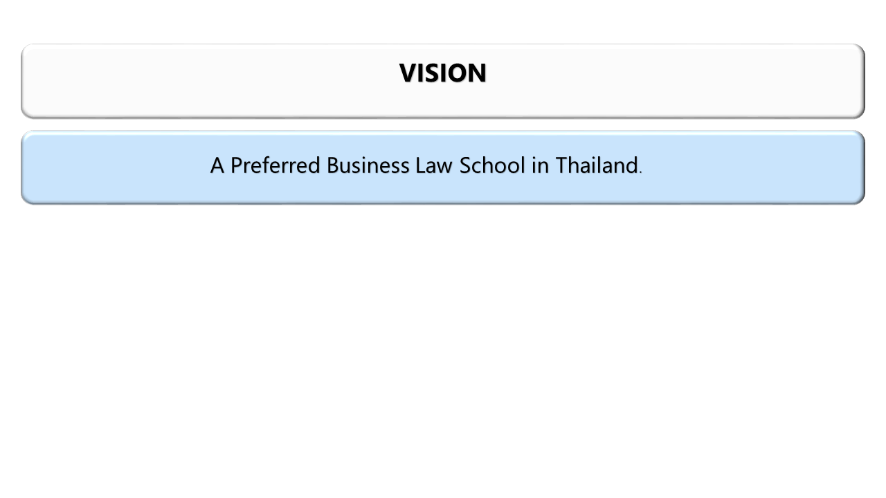Click the blue vision statement box

[x=443, y=188]
